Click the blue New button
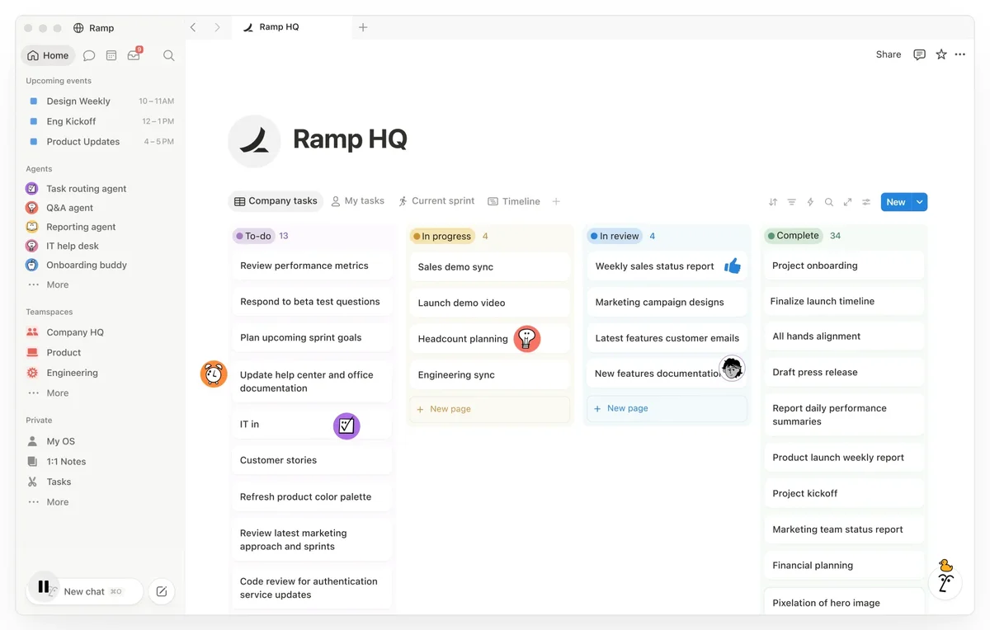990x630 pixels. (x=896, y=202)
